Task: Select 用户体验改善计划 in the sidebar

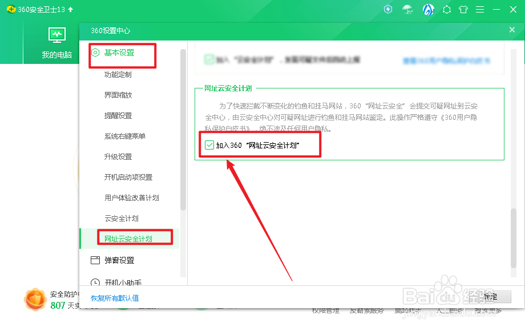Action: click(x=132, y=198)
